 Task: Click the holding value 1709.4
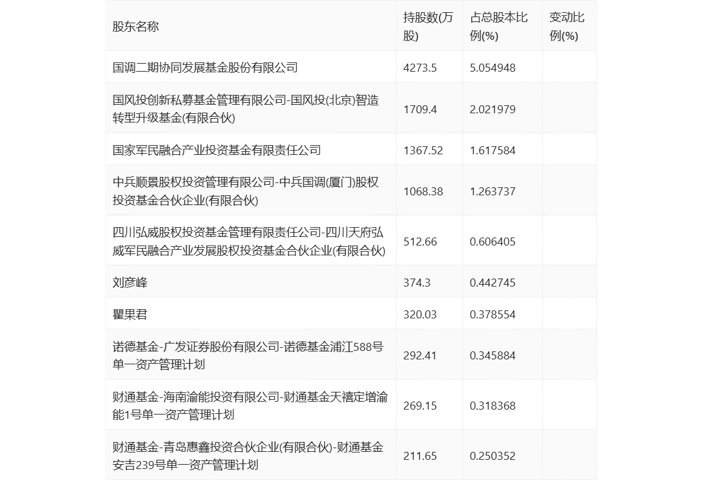click(420, 109)
